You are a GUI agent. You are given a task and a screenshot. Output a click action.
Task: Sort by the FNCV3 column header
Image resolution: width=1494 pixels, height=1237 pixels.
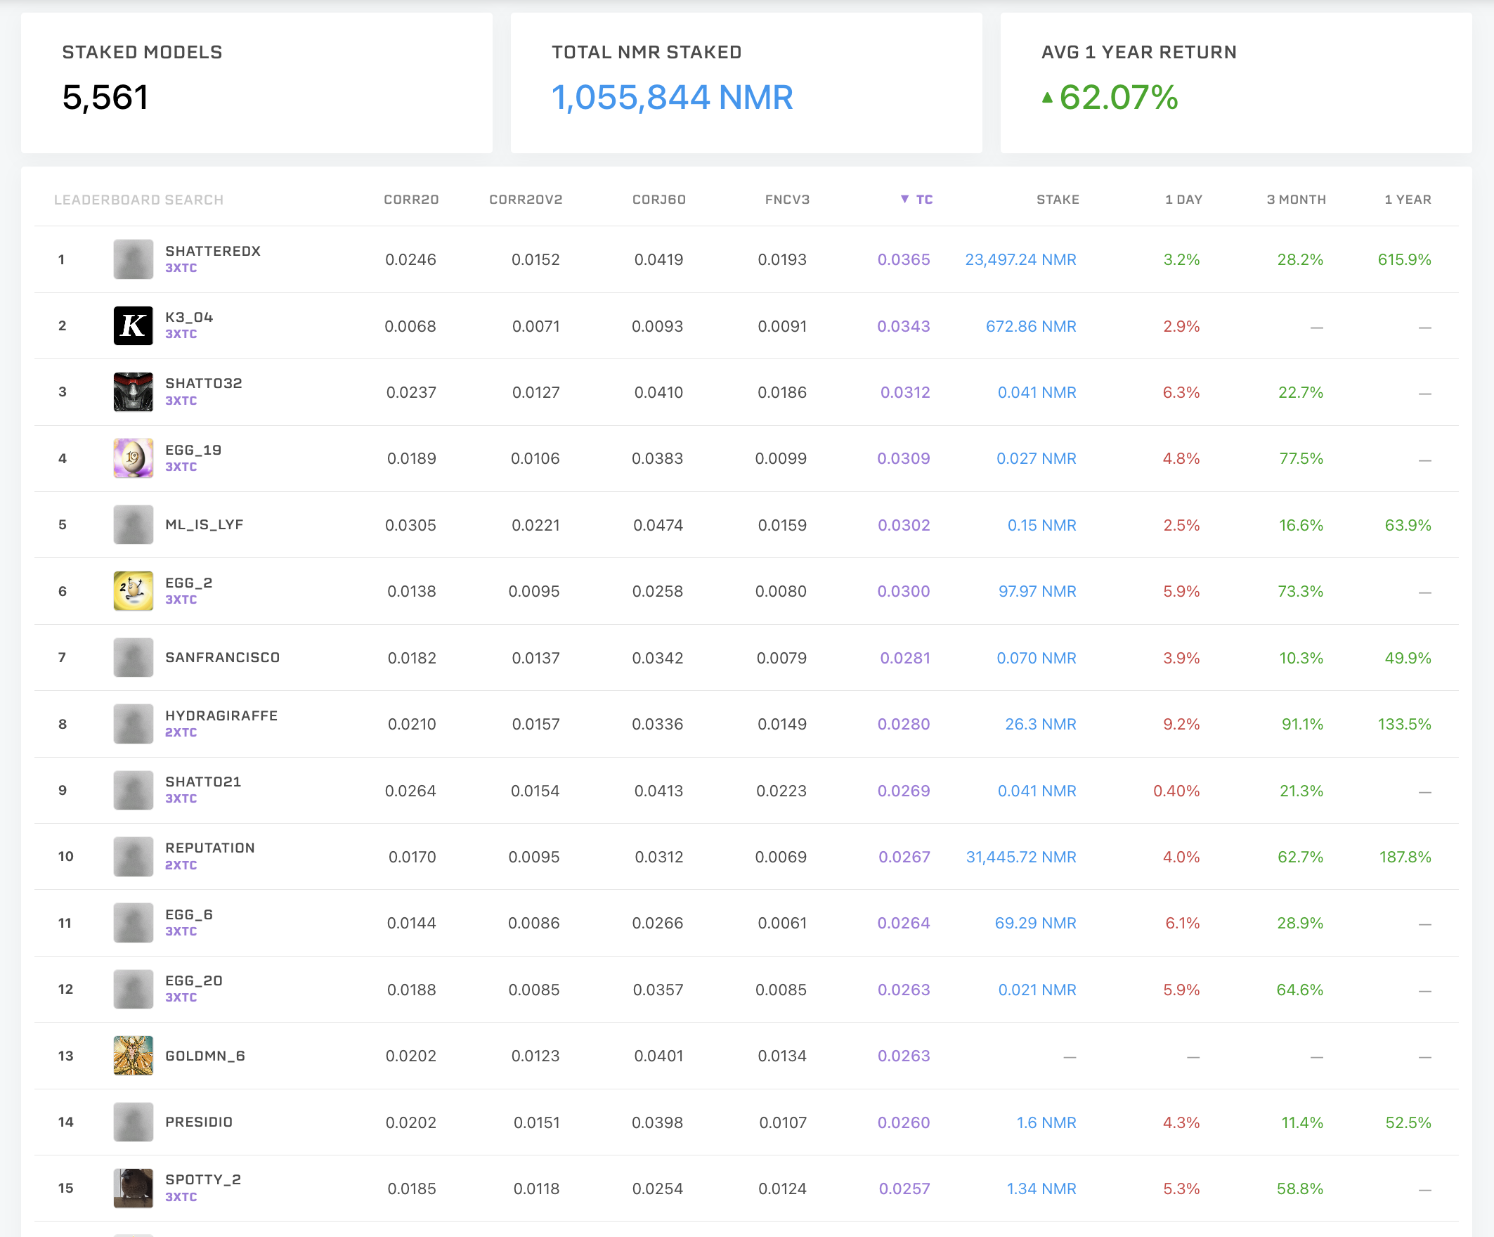[787, 200]
